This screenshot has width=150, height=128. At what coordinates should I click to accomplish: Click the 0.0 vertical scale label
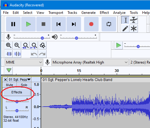[x=36, y=107]
